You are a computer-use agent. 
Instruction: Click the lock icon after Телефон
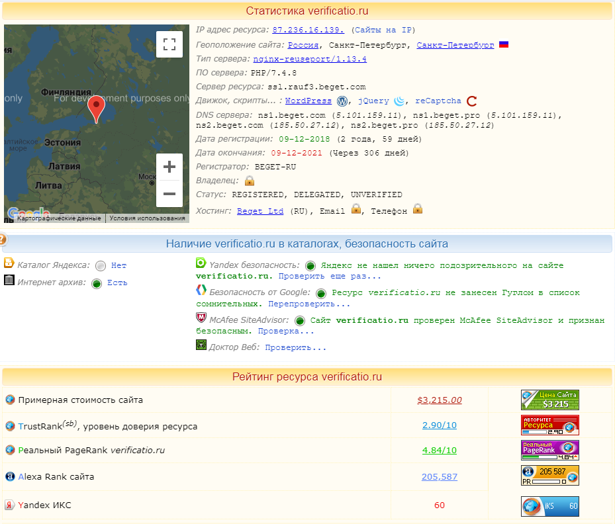[x=418, y=209]
